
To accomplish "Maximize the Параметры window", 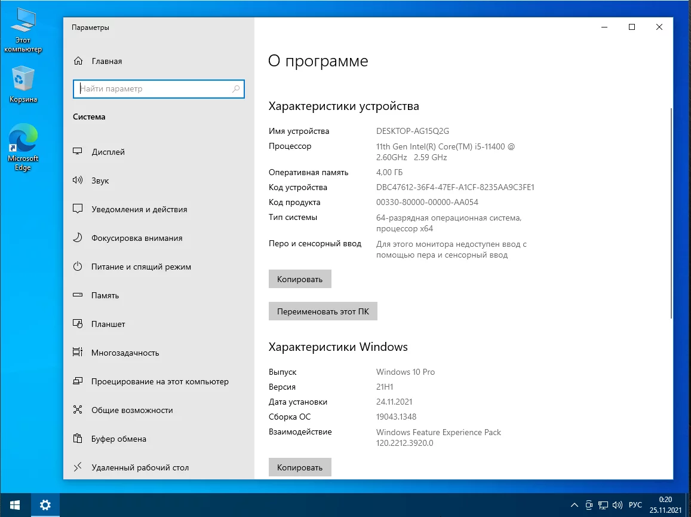I will tap(631, 27).
